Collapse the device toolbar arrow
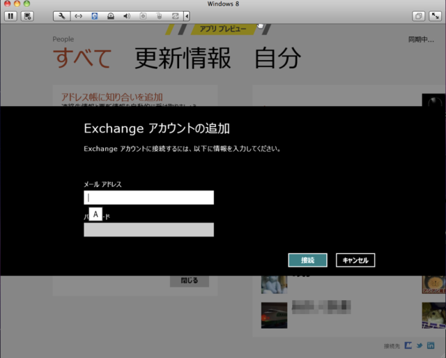Image resolution: width=446 pixels, height=358 pixels. pos(187,16)
